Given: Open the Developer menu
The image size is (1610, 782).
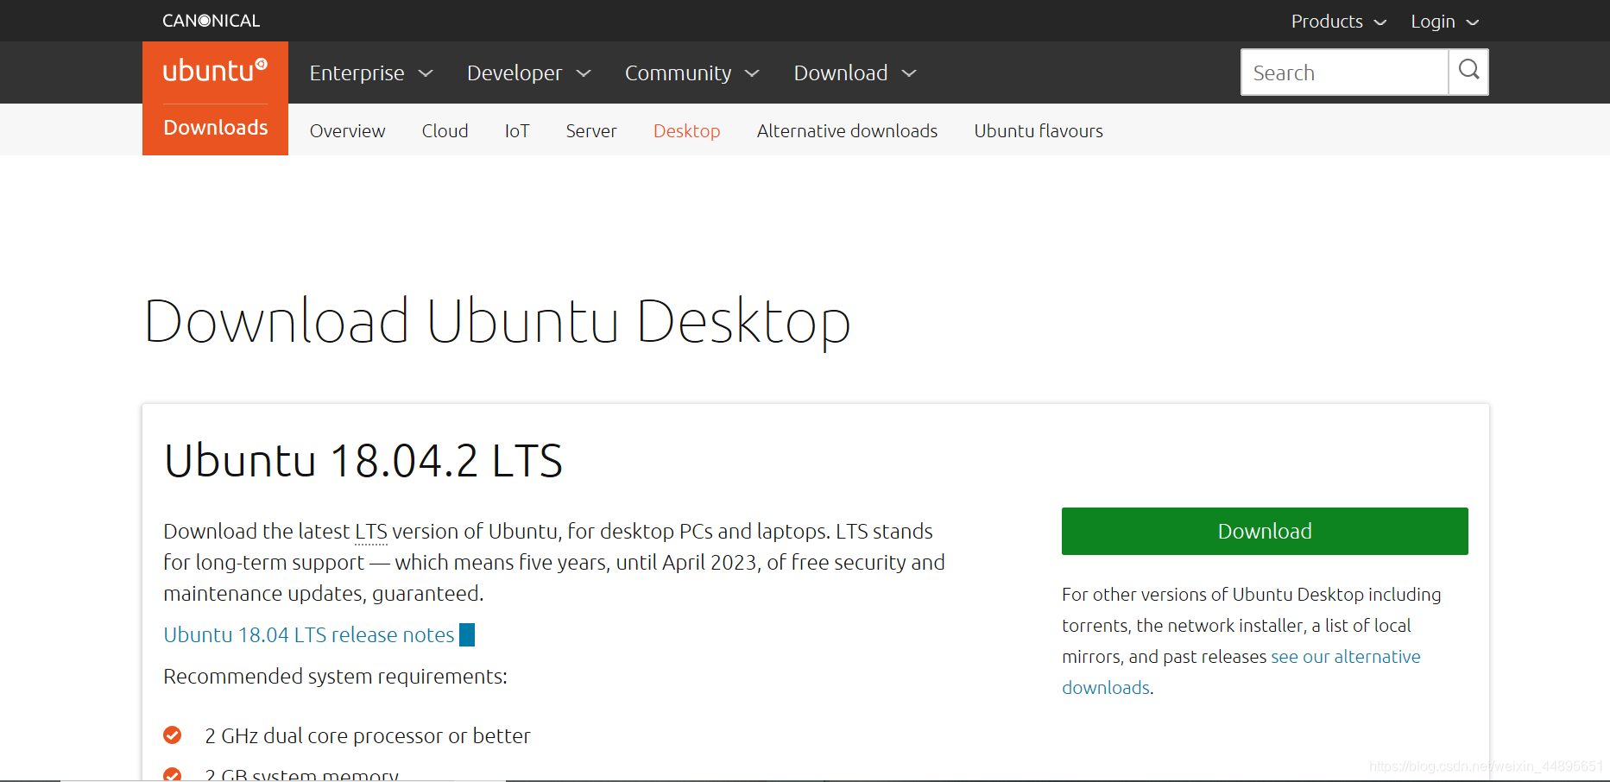Looking at the screenshot, I should coord(528,73).
